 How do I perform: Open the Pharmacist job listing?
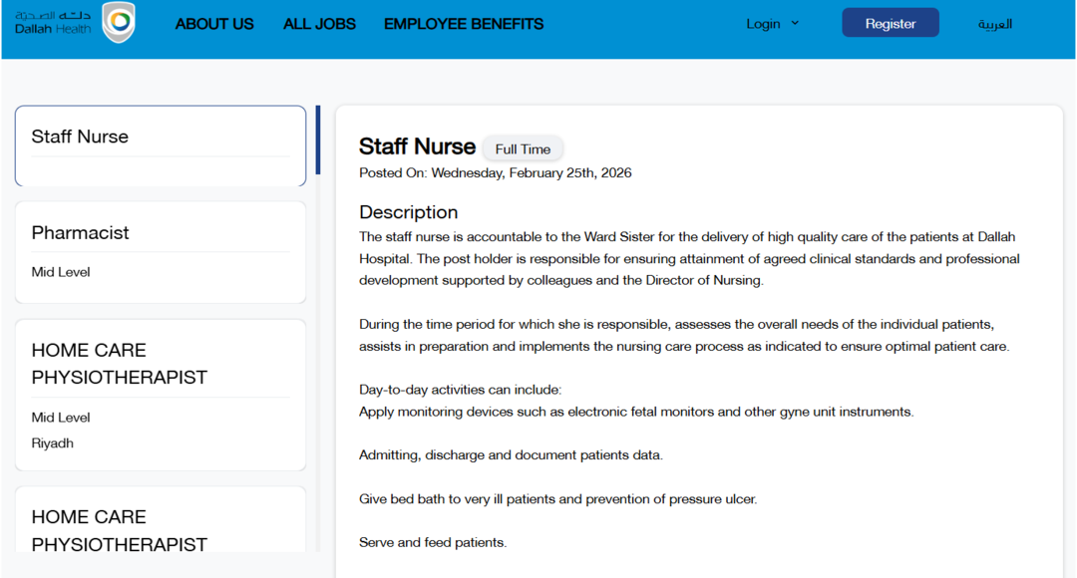click(x=160, y=251)
